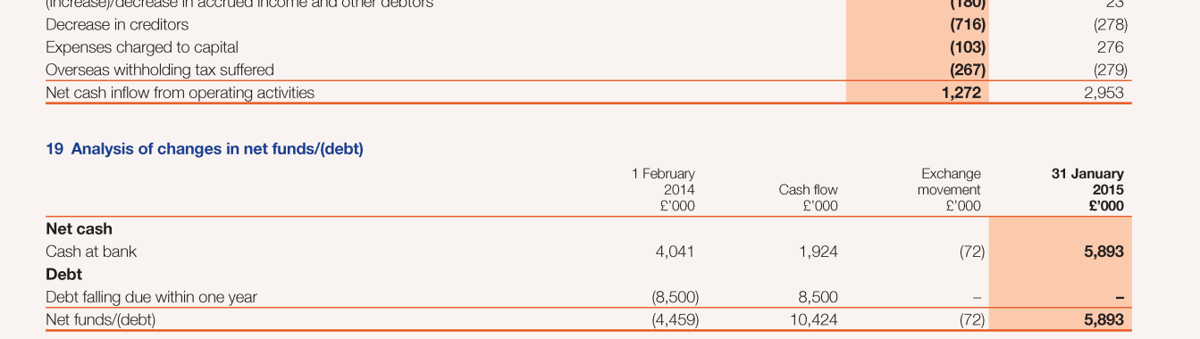Select the 'Decrease in creditors' row label
This screenshot has width=1200, height=339.
(x=117, y=24)
